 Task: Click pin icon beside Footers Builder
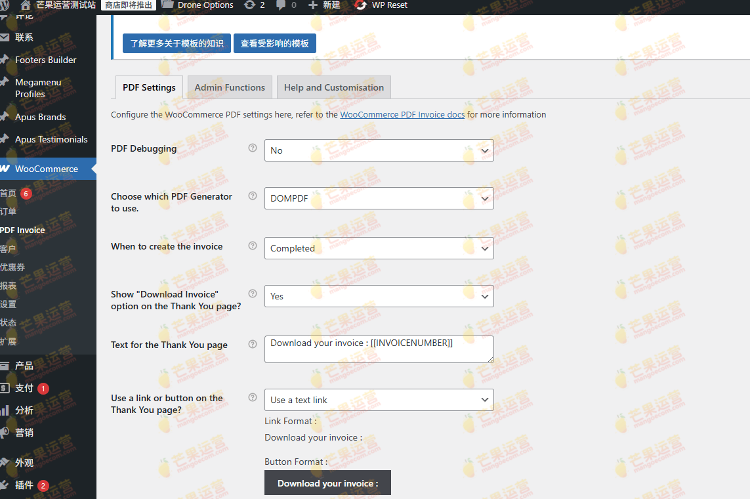click(5, 59)
